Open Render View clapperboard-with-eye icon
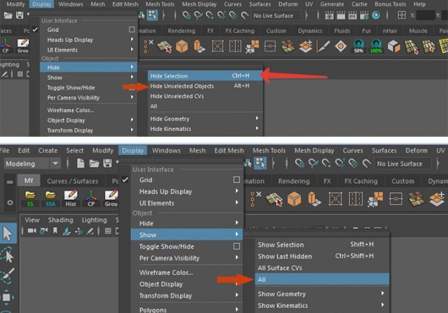448x313 pixels. pos(329,15)
